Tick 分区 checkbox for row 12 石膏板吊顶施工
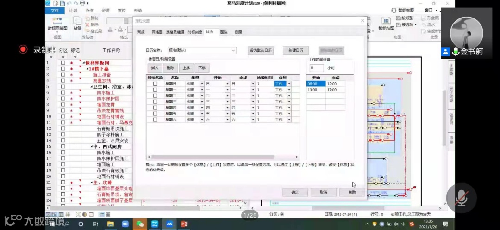The image size is (500, 230). click(x=63, y=128)
